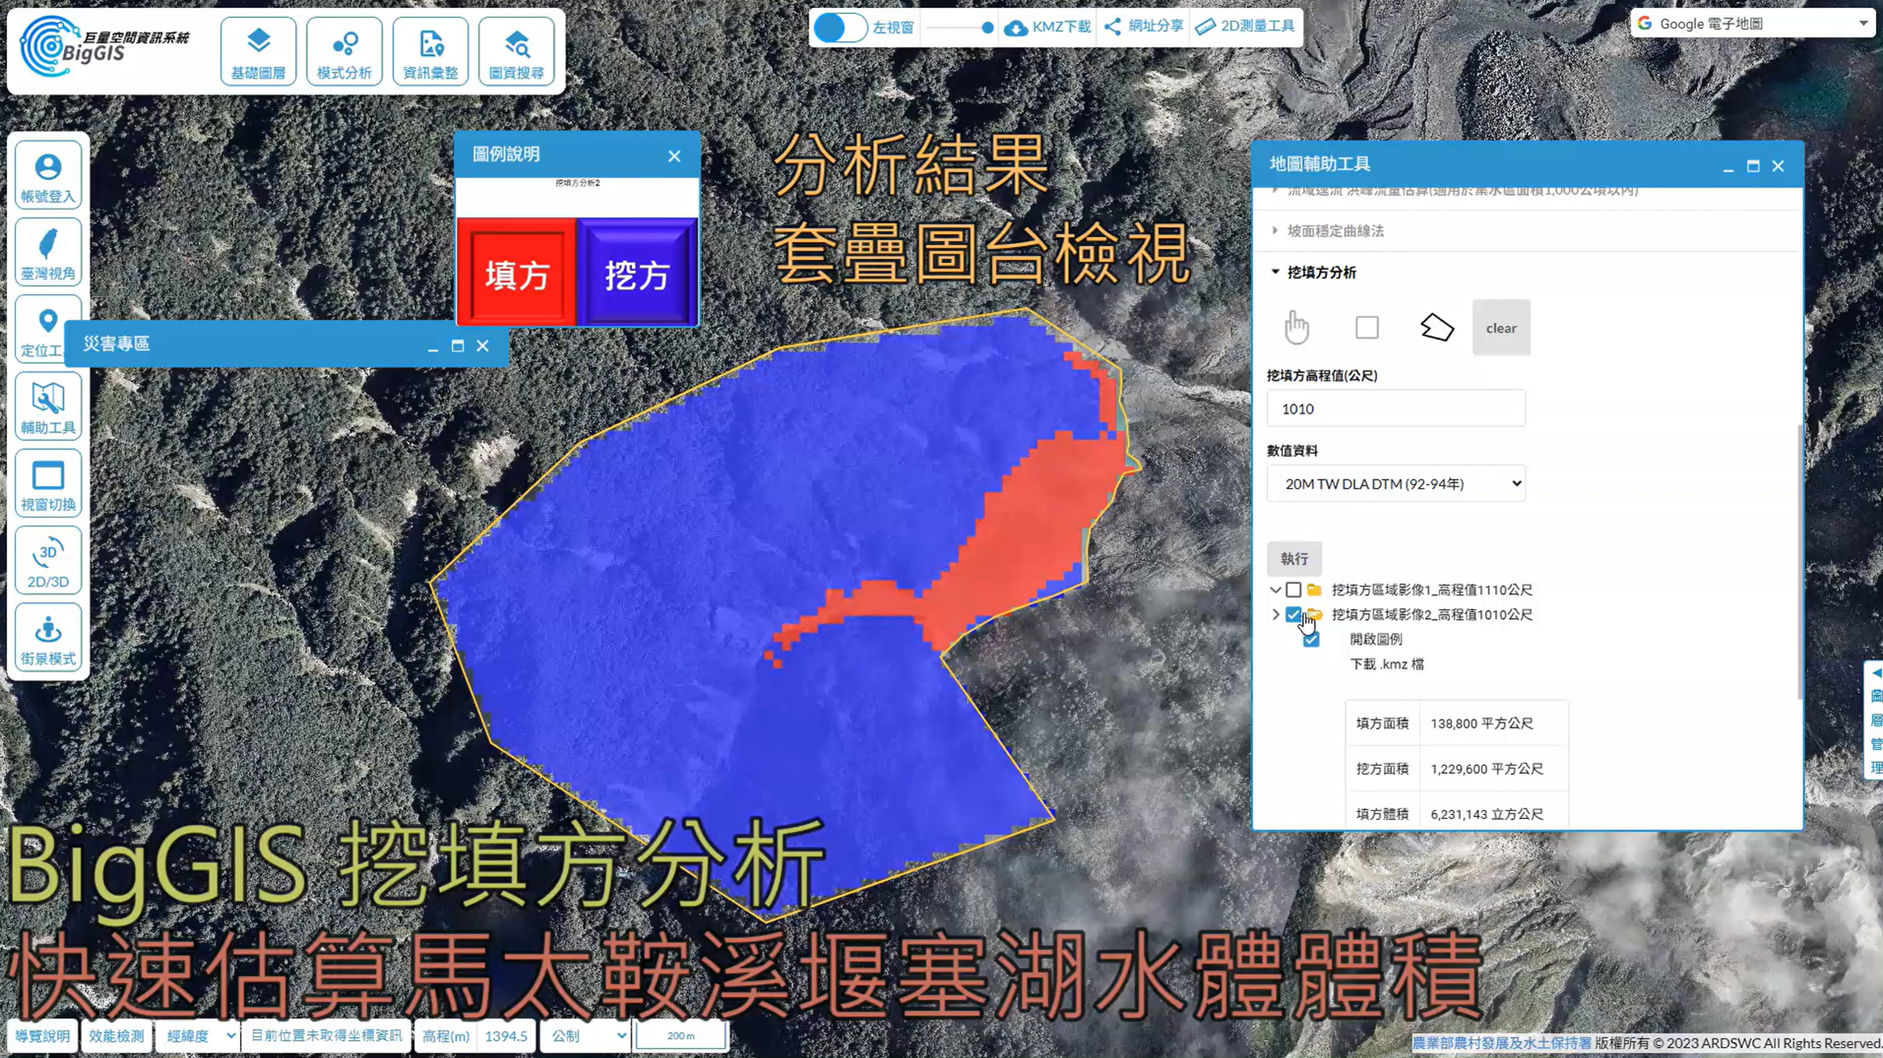Expand the 坡面穩定曲線法 section

click(1335, 231)
